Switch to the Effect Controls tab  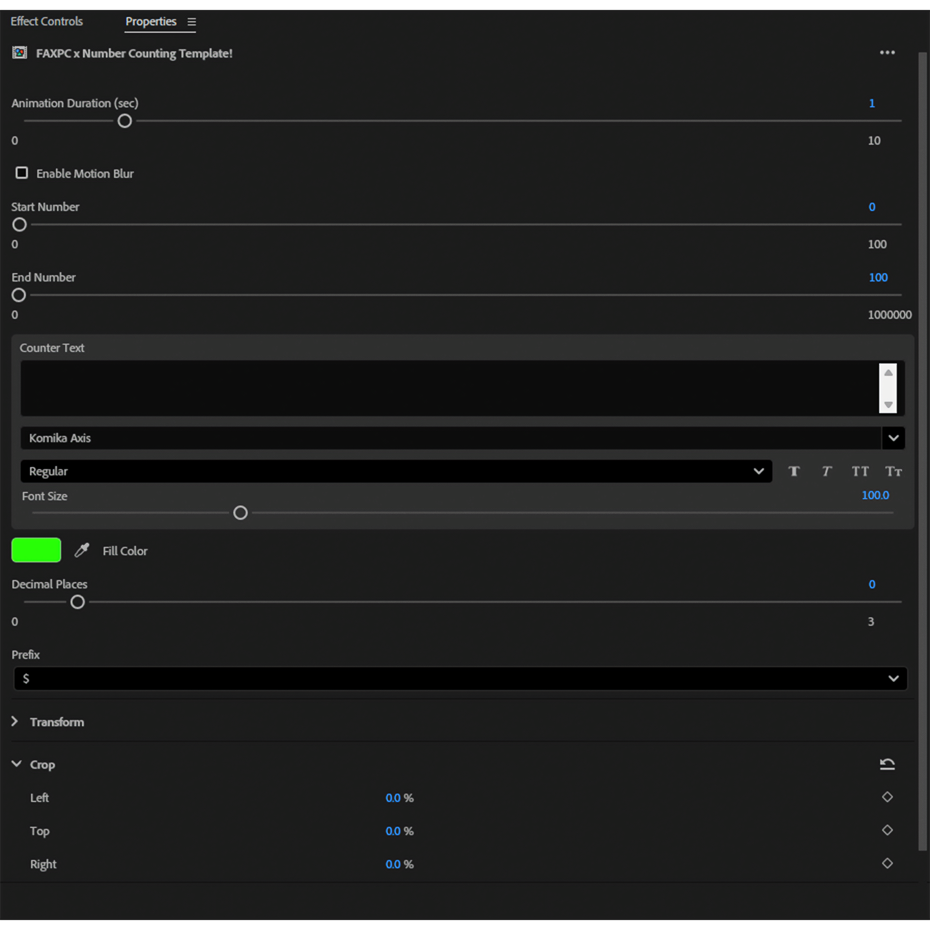point(47,22)
